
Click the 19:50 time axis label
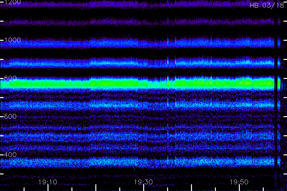click(239, 182)
